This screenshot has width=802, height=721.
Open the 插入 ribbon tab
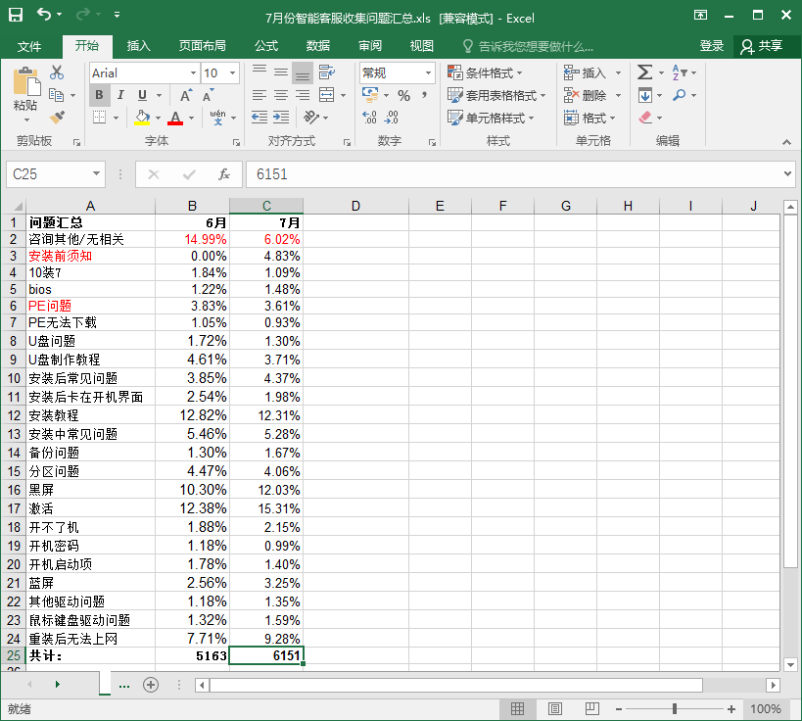click(x=139, y=46)
